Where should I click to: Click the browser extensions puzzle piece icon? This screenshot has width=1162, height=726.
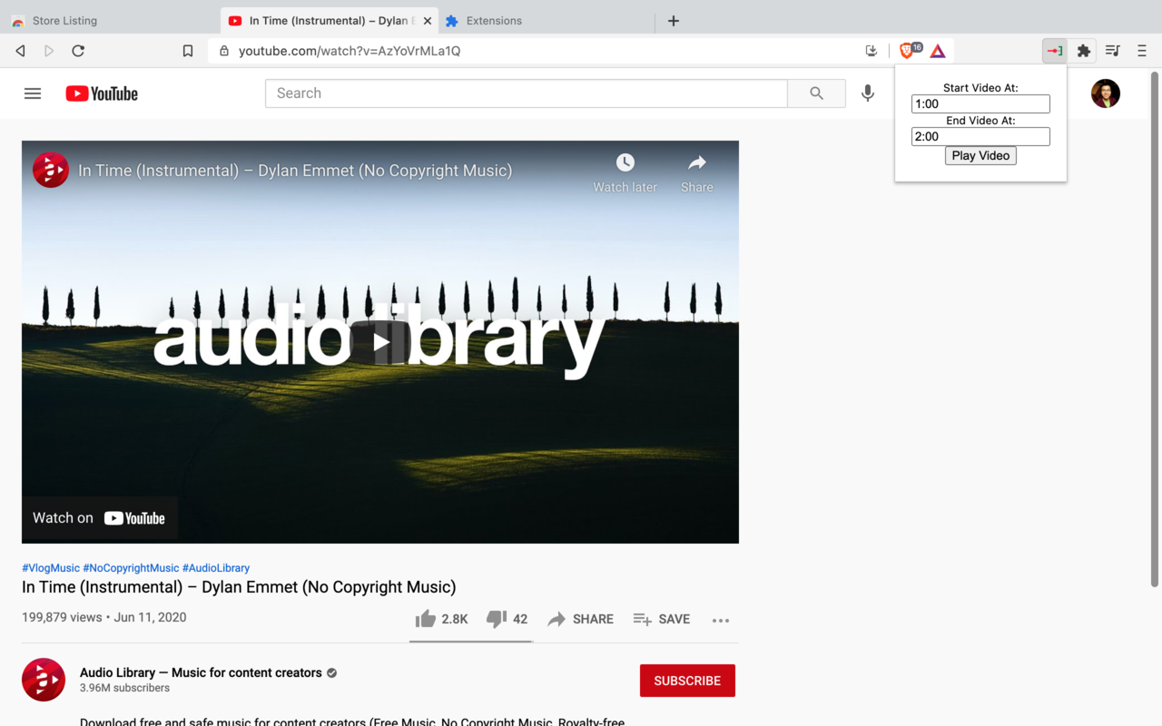coord(1083,51)
